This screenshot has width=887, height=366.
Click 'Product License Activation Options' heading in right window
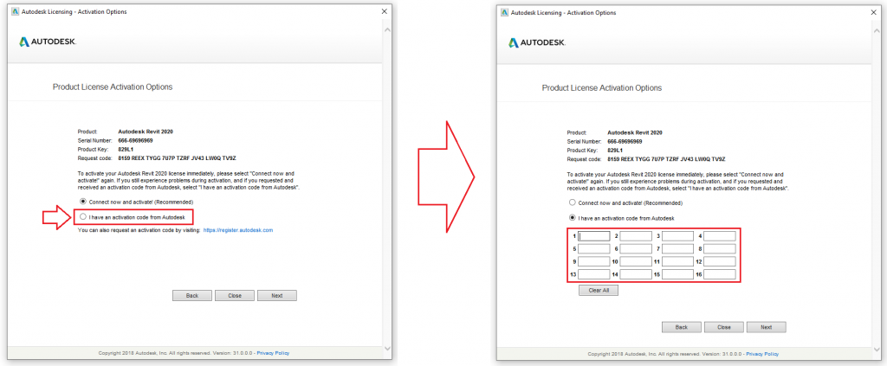click(x=602, y=88)
